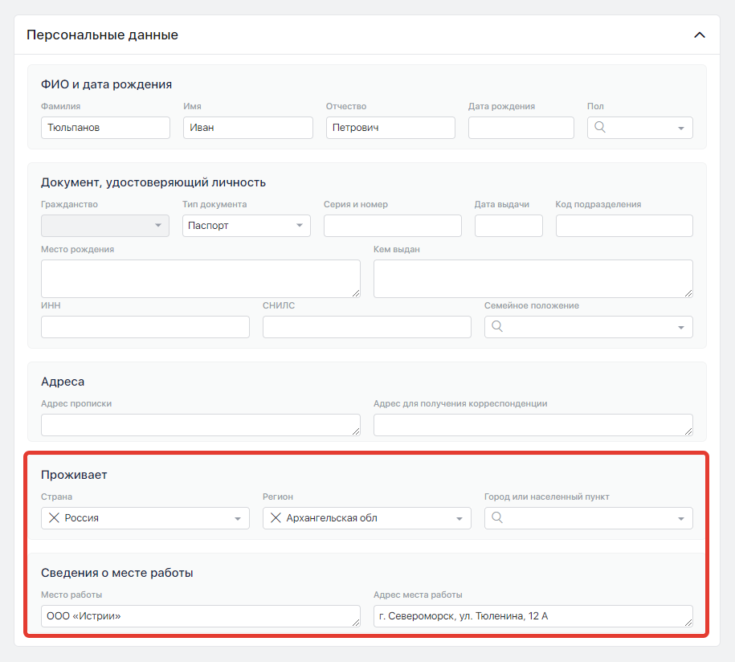Viewport: 735px width, 662px height.
Task: Focus the Дата рождения field
Action: click(521, 128)
